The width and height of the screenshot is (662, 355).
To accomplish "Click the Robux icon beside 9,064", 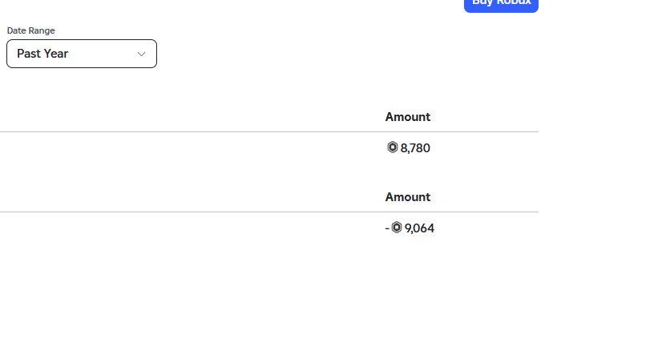I will [397, 228].
